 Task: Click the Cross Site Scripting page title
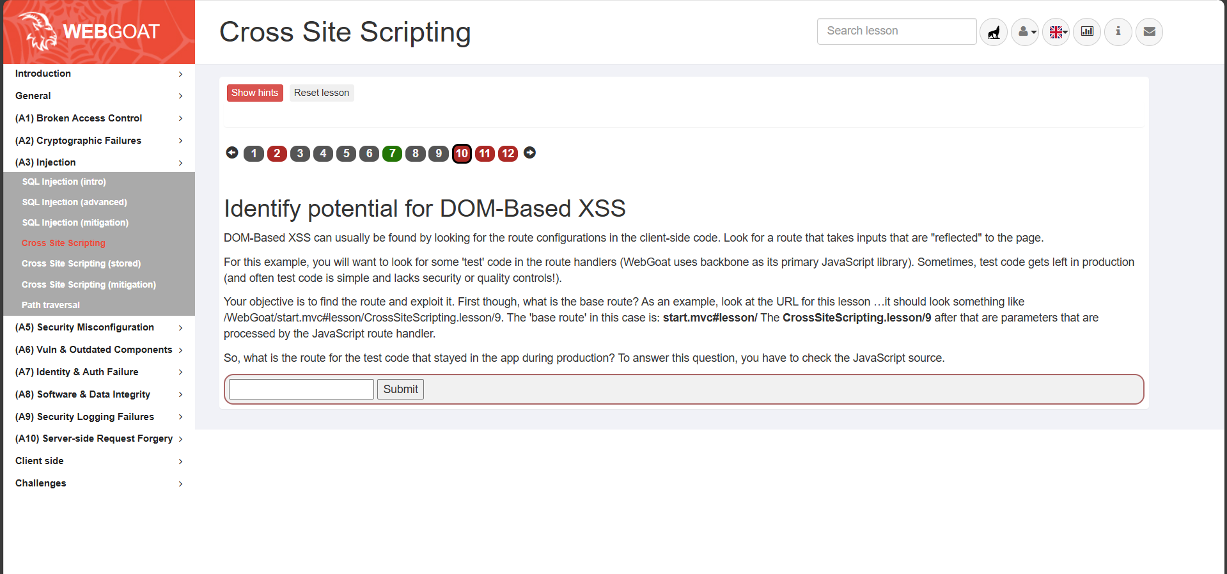(345, 32)
